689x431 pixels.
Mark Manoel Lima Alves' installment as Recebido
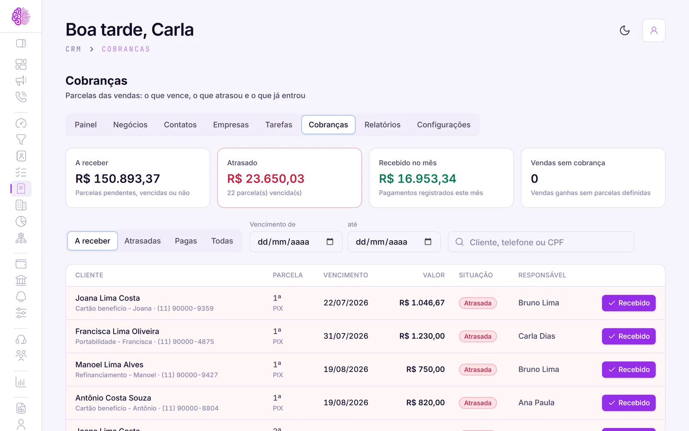[x=629, y=369]
